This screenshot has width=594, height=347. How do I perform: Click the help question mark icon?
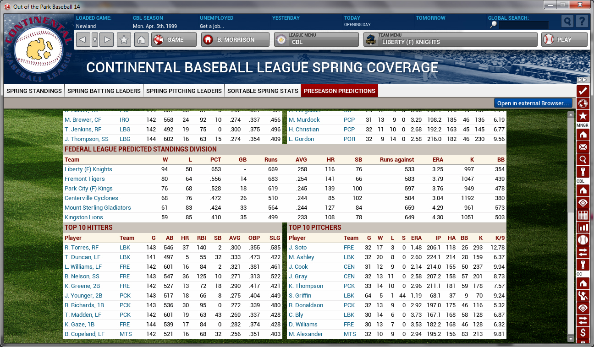pos(582,22)
